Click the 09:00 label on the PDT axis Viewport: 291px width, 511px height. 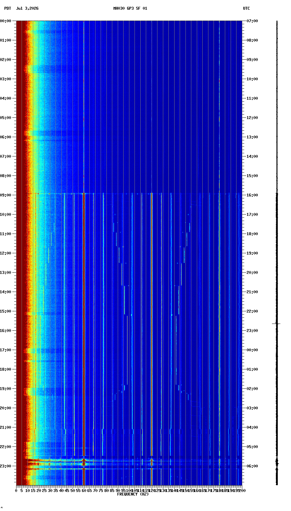5,195
